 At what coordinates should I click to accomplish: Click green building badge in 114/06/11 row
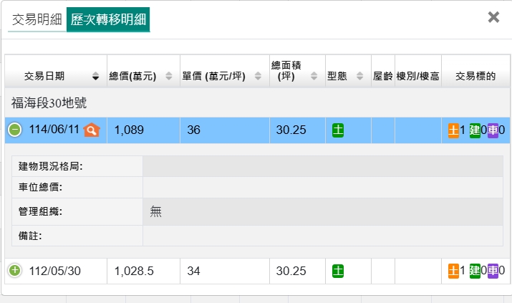(x=474, y=130)
